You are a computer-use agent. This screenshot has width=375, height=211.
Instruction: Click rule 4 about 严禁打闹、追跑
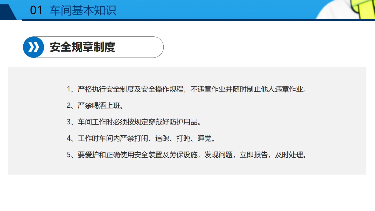tap(141, 138)
